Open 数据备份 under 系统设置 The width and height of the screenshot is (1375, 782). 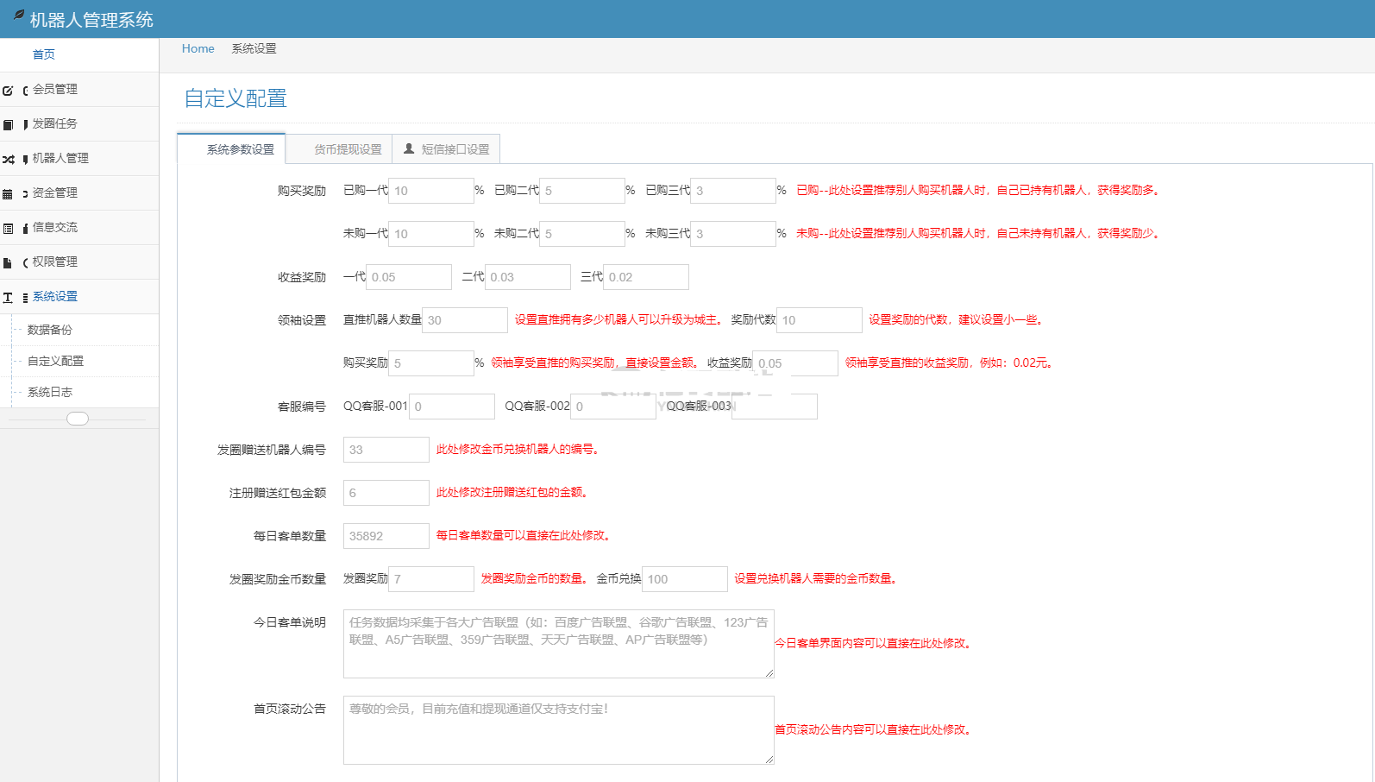50,330
